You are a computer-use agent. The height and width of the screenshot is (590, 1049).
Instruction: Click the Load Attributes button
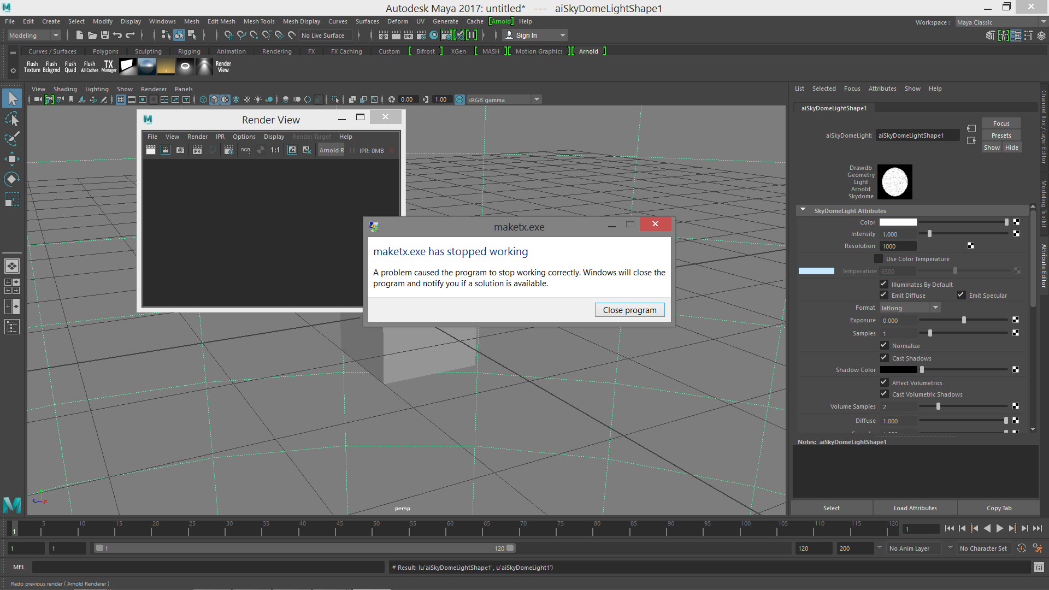click(915, 508)
